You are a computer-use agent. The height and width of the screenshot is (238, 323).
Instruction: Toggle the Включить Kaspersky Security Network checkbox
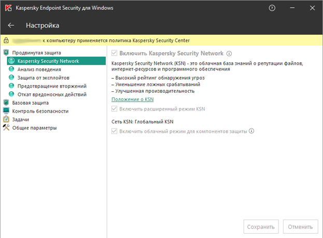(115, 53)
